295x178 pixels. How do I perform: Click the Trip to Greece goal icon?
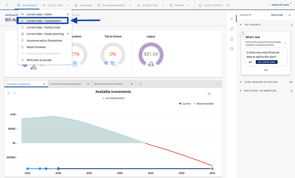pyautogui.click(x=113, y=64)
